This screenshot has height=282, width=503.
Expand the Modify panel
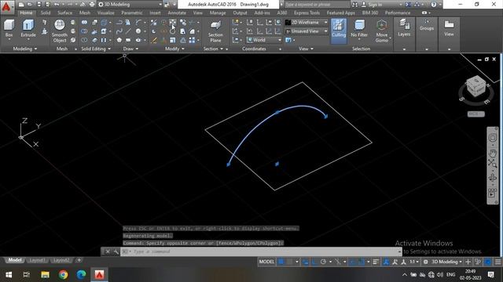pyautogui.click(x=174, y=49)
